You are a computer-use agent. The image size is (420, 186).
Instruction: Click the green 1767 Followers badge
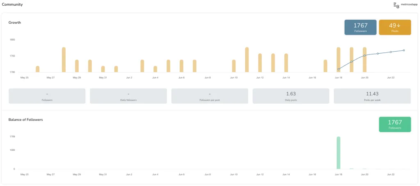pos(395,124)
